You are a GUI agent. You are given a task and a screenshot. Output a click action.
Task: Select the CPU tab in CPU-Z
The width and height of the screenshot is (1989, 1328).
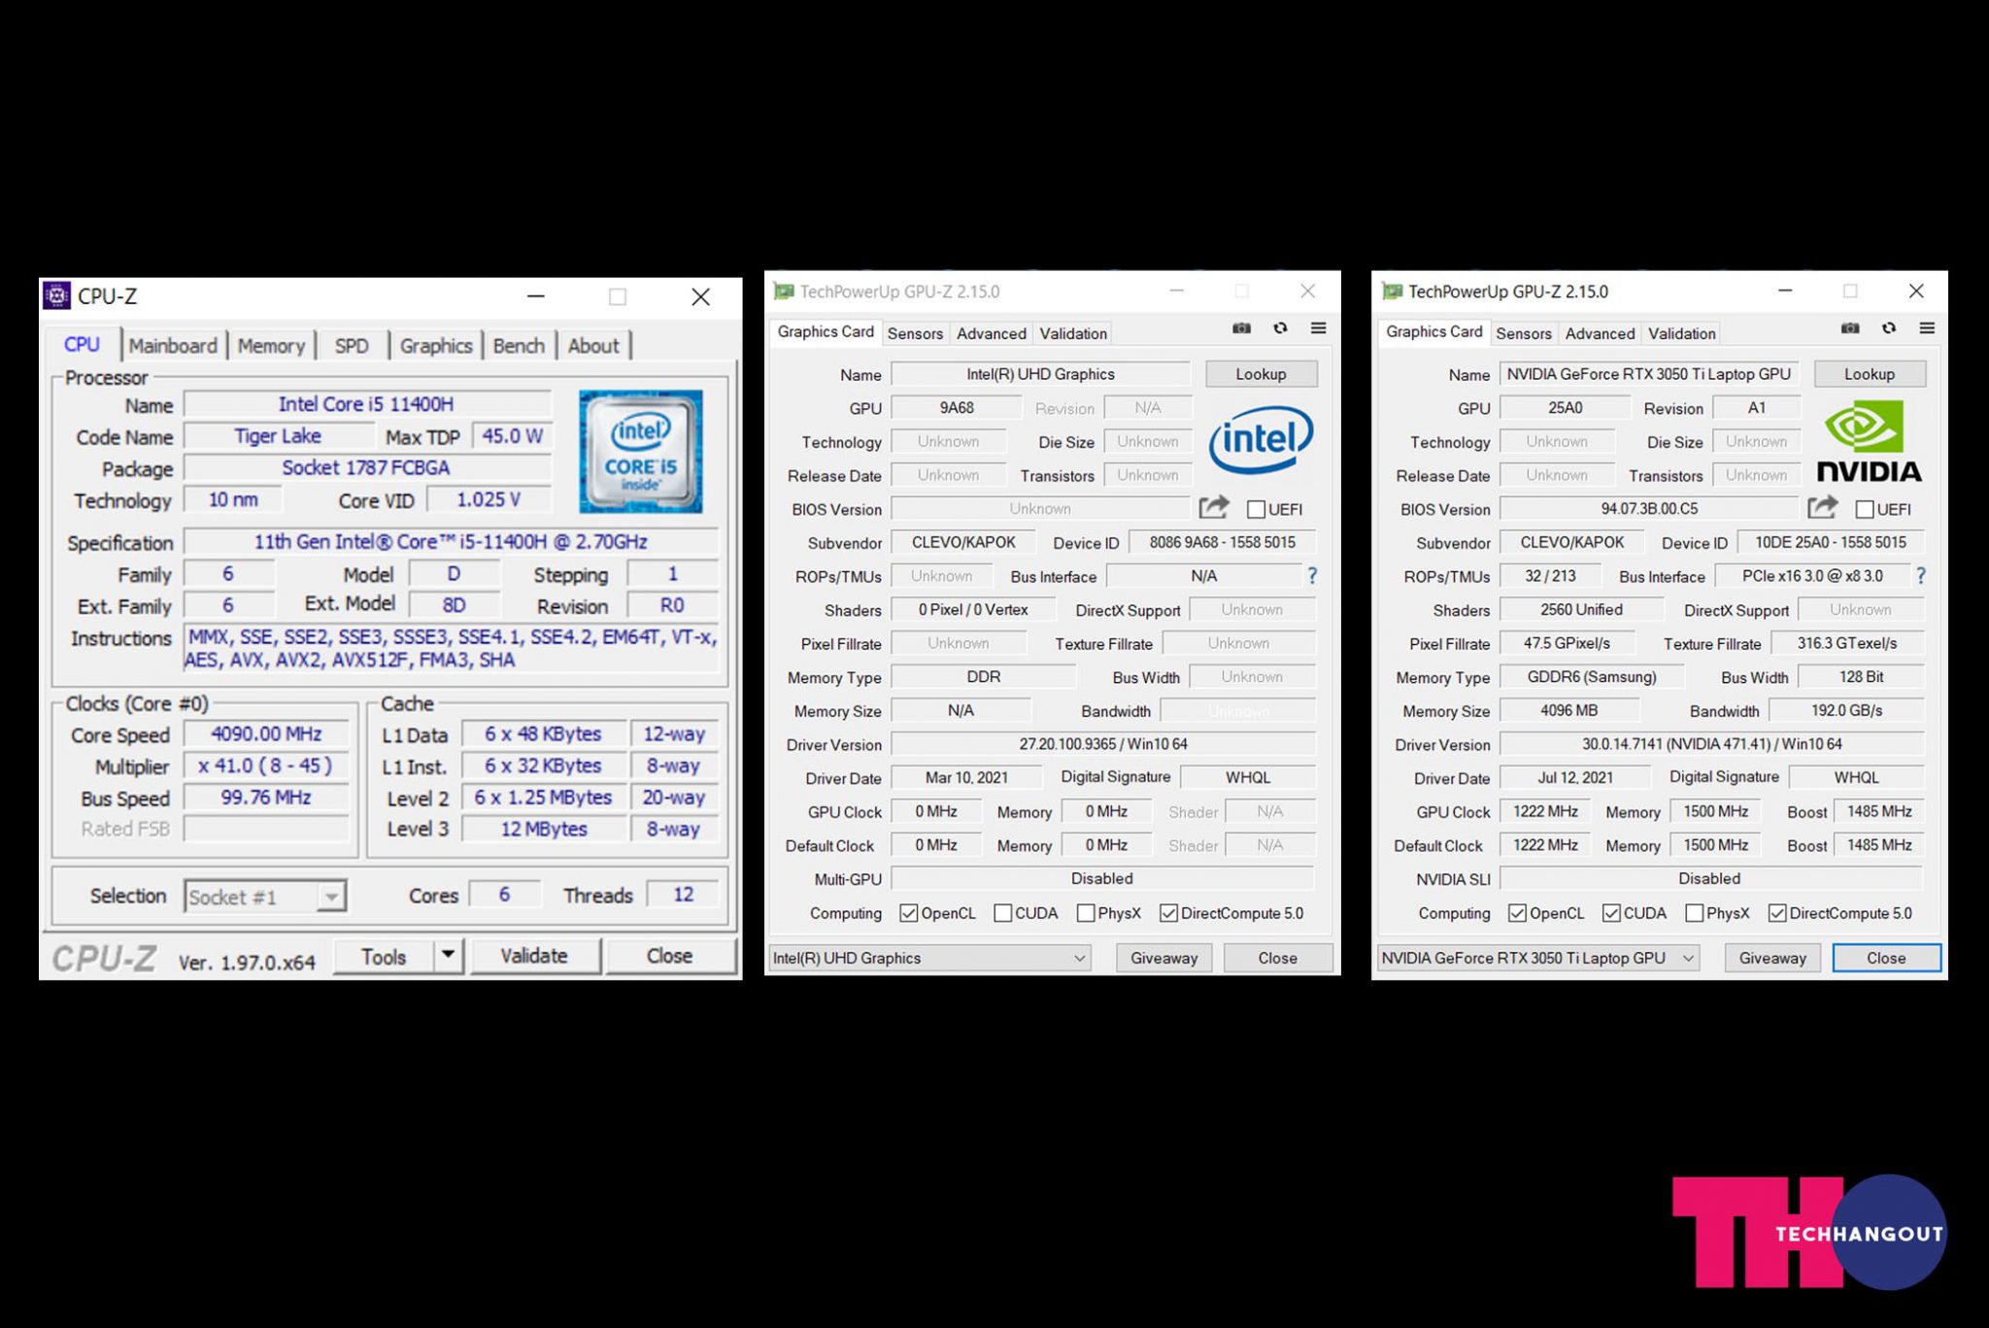coord(82,344)
